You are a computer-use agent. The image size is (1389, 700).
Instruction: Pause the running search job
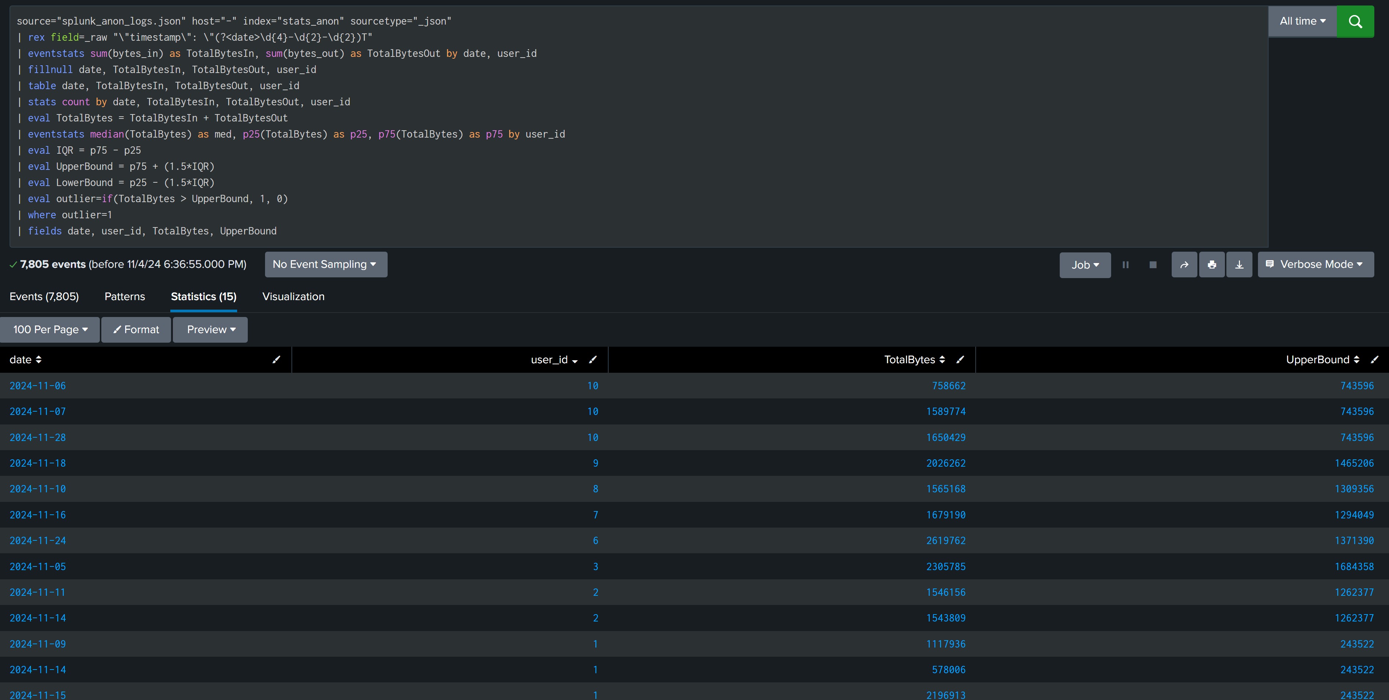click(x=1125, y=265)
